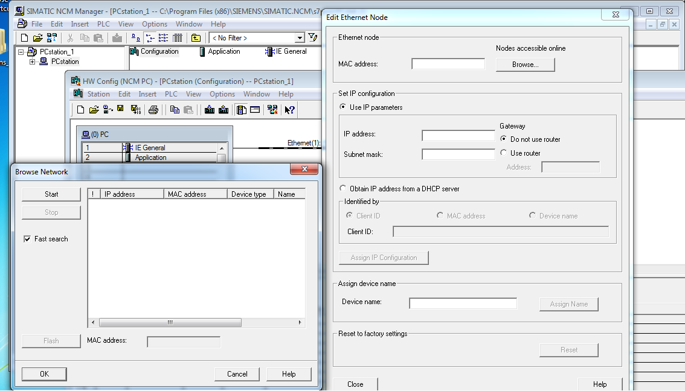685x391 pixels.
Task: Click context Help arrow icon in HW Config
Action: click(x=289, y=110)
